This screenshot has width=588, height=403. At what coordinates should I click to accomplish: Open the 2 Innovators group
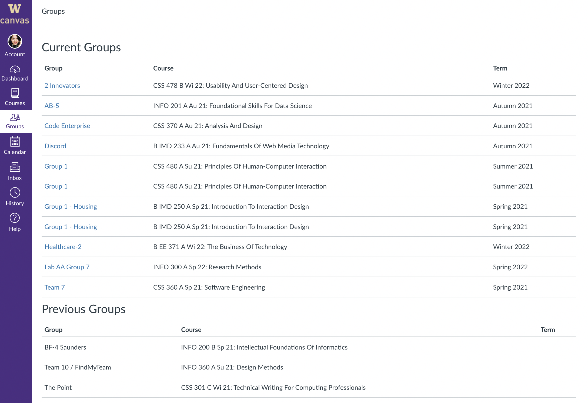pyautogui.click(x=62, y=86)
